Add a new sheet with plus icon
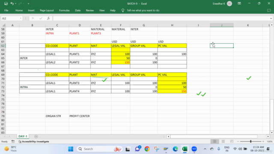 (x=36, y=136)
